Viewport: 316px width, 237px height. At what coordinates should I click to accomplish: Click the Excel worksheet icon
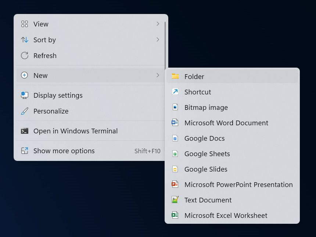(x=175, y=215)
